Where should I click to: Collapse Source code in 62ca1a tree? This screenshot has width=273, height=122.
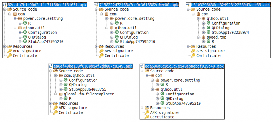5,9
